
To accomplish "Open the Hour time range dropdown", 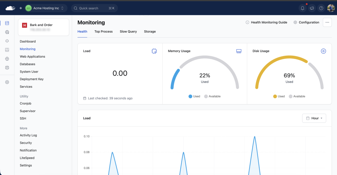I will click(x=314, y=118).
